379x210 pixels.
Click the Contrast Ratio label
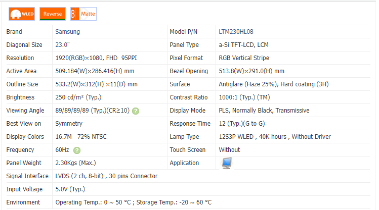(x=189, y=97)
